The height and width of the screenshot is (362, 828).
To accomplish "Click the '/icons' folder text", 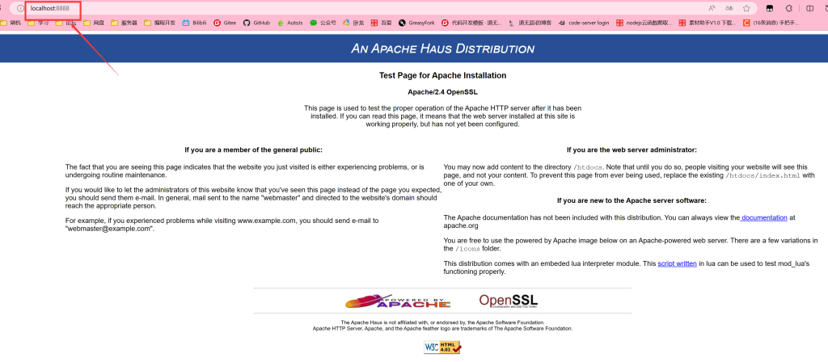I will [x=467, y=249].
